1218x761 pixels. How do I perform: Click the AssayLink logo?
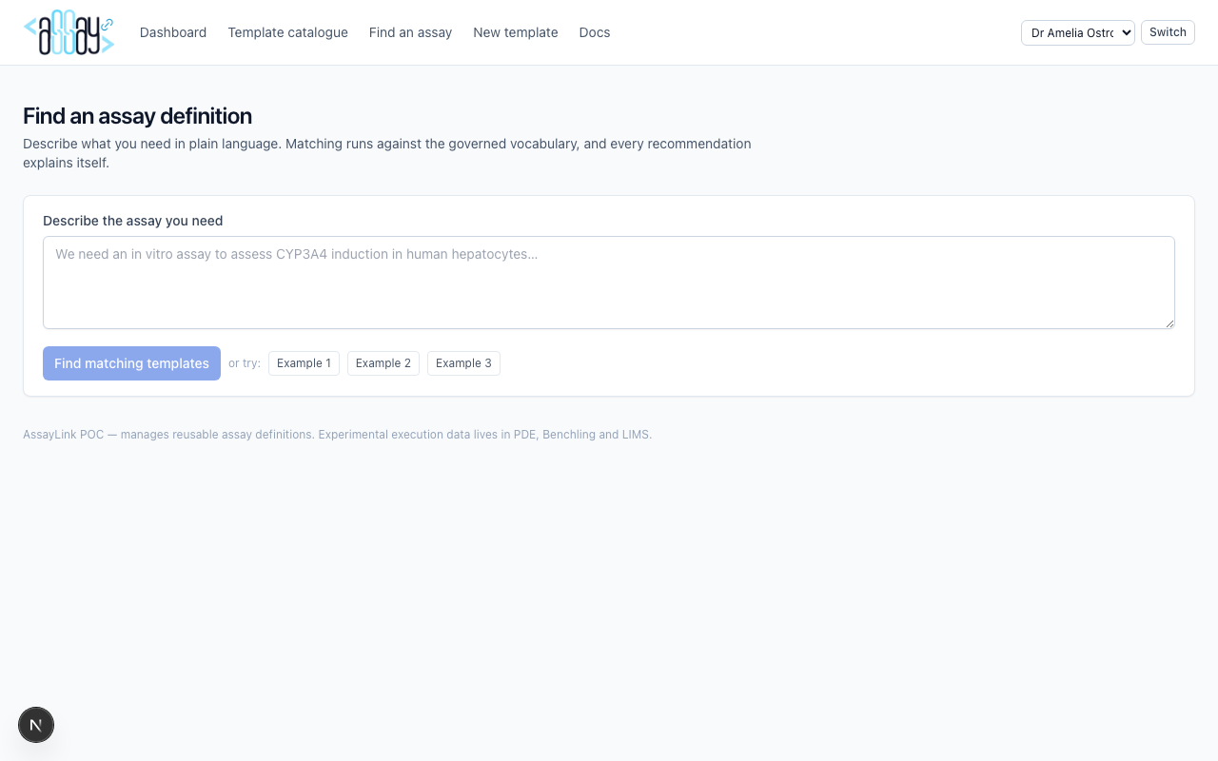click(69, 32)
